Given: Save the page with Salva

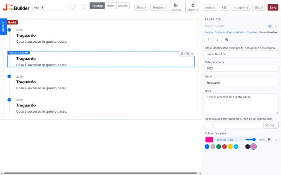Looking at the screenshot, I should [x=273, y=7].
